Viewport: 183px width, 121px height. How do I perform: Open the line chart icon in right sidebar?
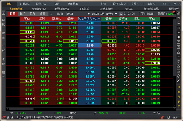point(178,33)
